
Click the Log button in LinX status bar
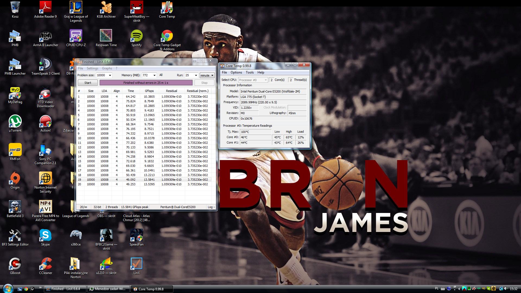tap(211, 207)
